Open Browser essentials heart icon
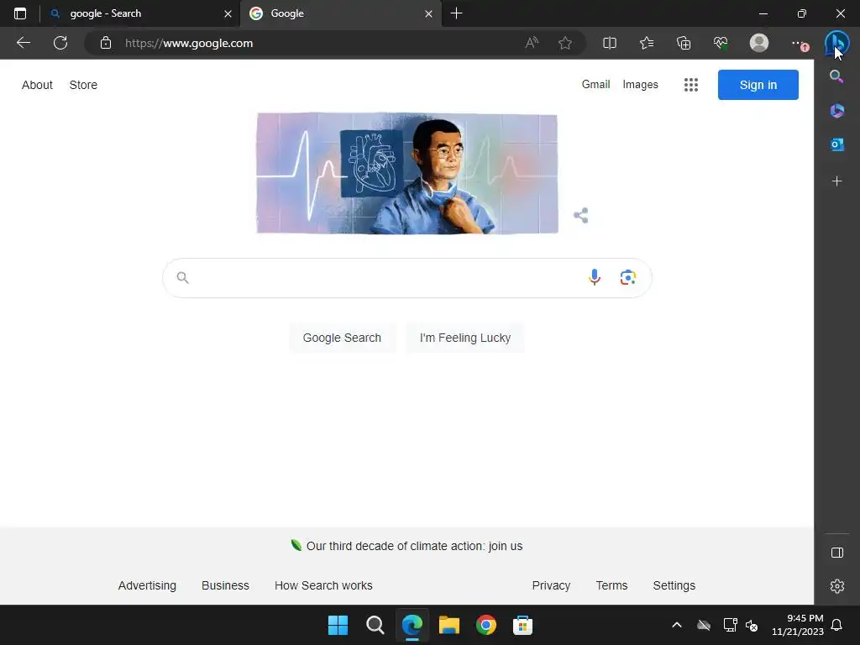 pyautogui.click(x=721, y=43)
